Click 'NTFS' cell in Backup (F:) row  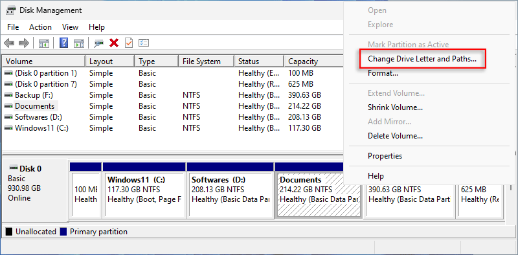[191, 95]
